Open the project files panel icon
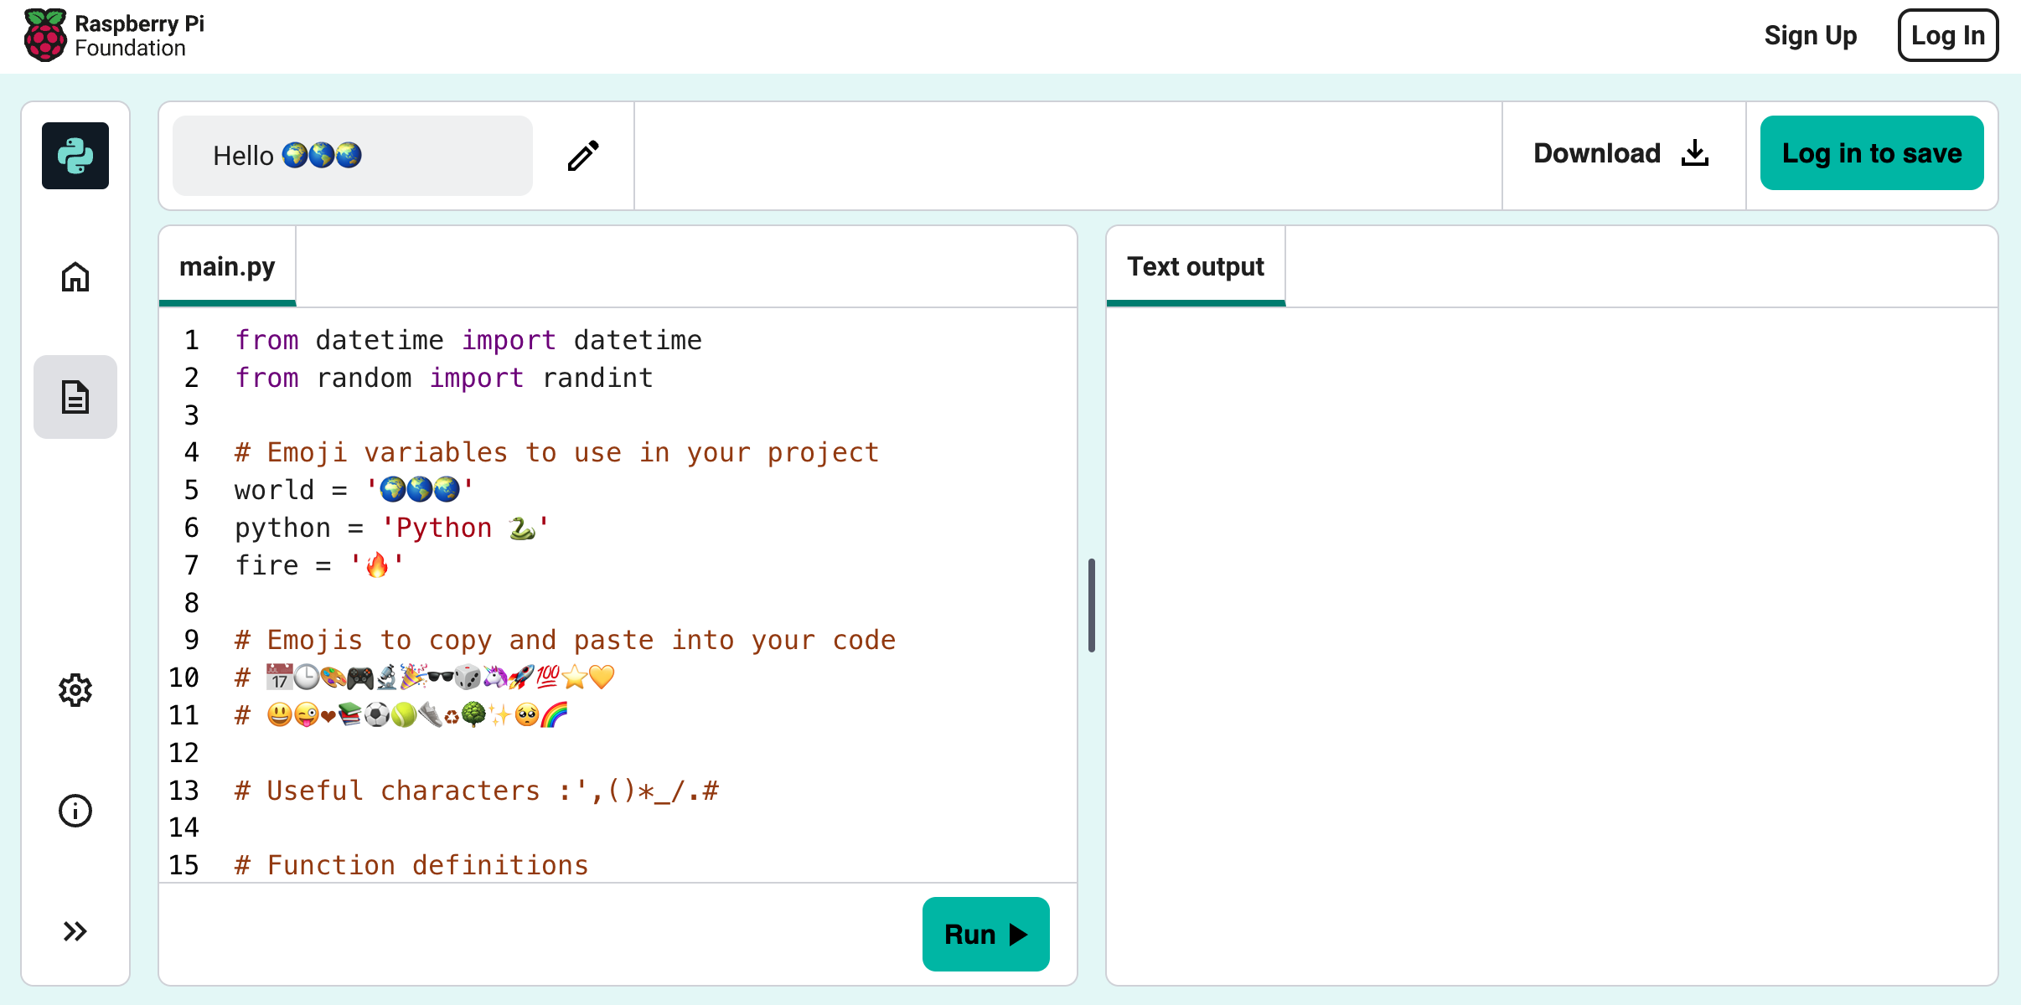Viewport: 2021px width, 1005px height. tap(75, 397)
